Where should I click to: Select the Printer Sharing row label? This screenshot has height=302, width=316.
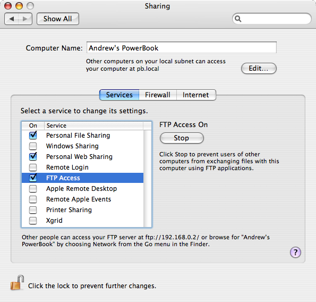[x=69, y=210]
